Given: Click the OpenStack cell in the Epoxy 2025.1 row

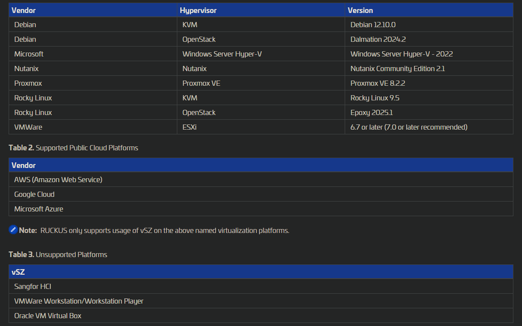Looking at the screenshot, I should pos(260,113).
